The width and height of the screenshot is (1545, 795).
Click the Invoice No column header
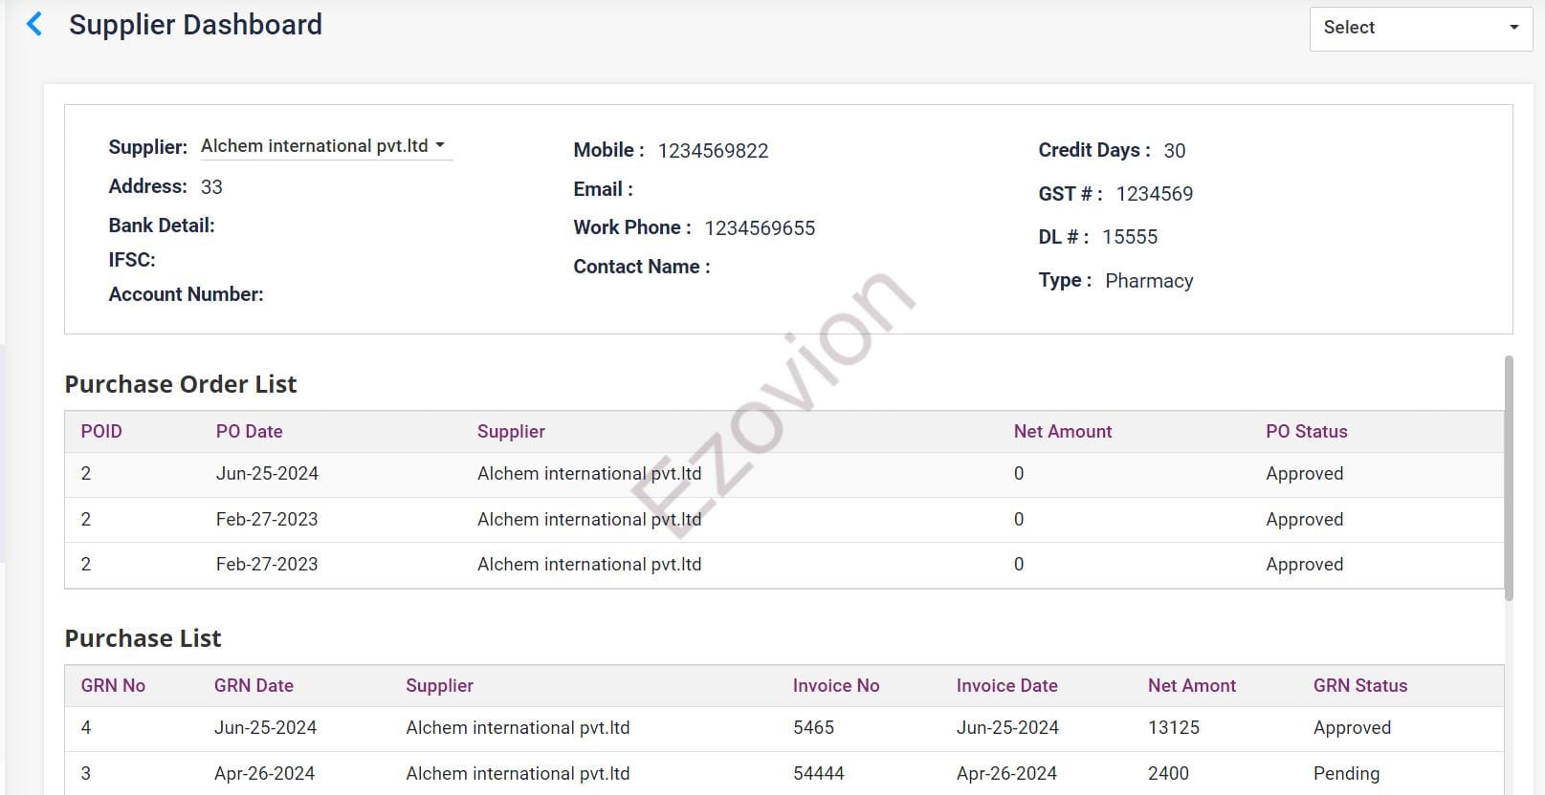[x=835, y=686]
